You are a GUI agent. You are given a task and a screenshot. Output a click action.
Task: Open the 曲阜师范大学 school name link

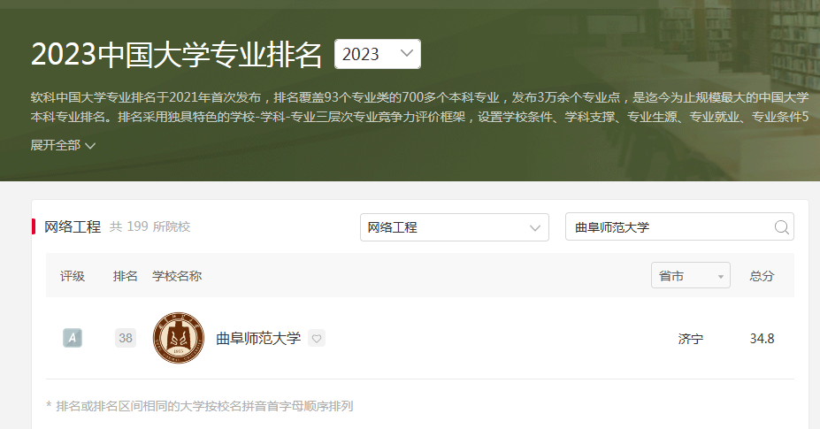point(258,338)
